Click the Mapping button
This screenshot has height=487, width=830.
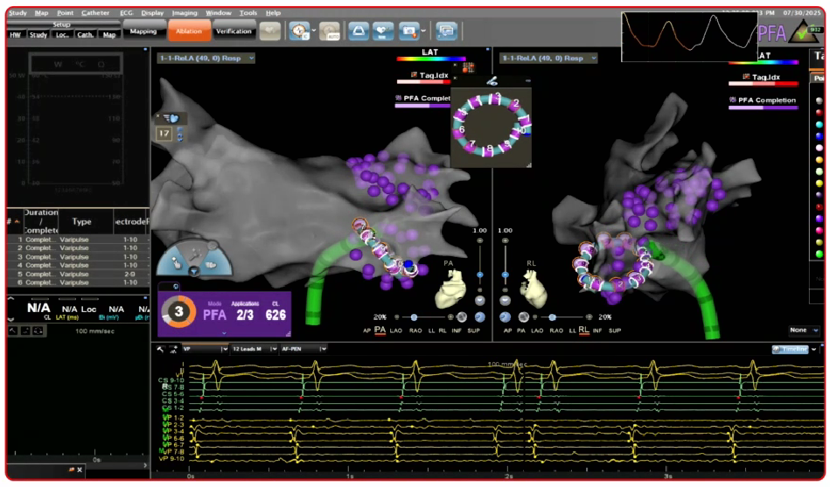coord(143,31)
